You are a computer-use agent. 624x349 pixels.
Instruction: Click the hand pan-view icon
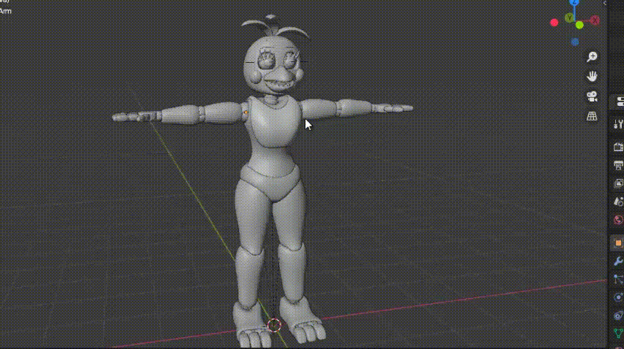[592, 77]
